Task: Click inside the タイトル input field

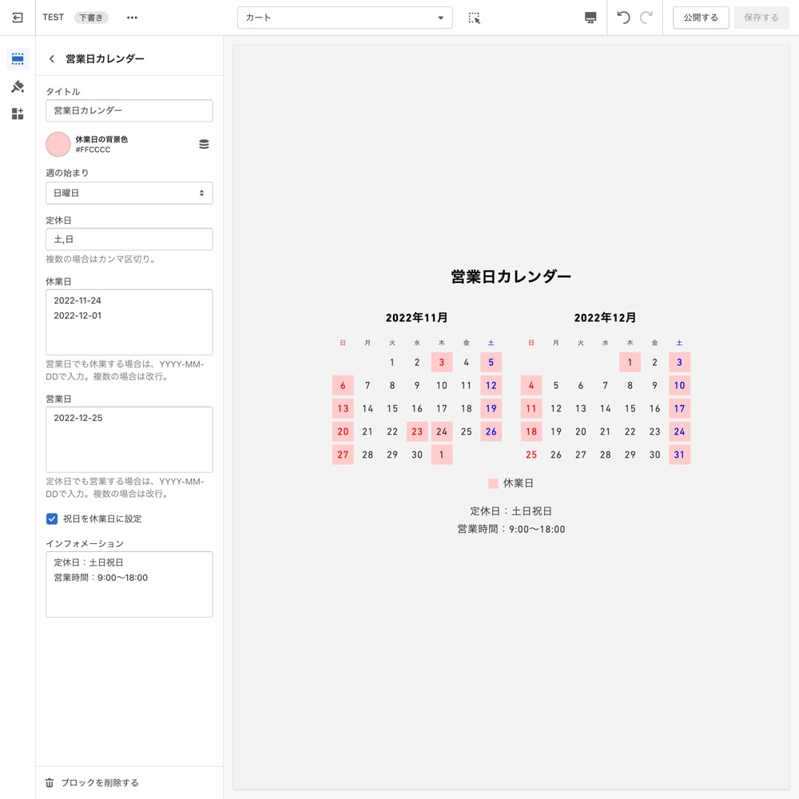Action: coord(129,110)
